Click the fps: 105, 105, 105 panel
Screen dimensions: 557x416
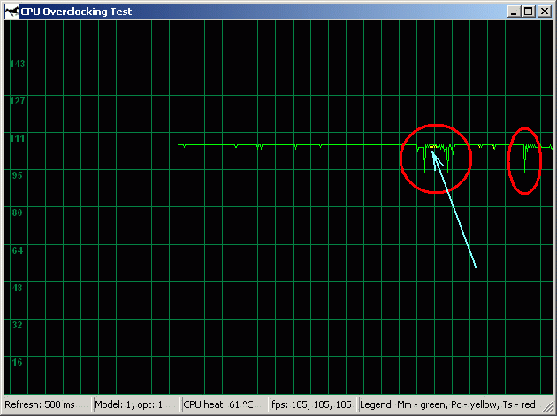coord(313,404)
